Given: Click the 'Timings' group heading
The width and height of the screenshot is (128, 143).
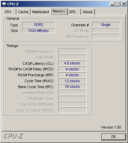Looking at the screenshot, I should [x=12, y=46].
